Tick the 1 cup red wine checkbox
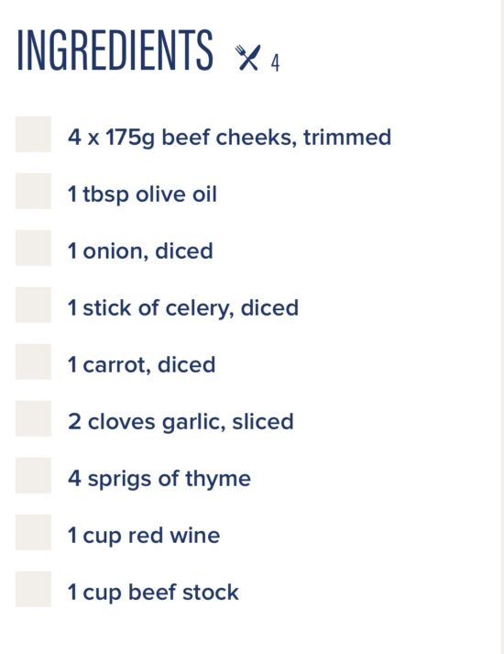The image size is (504, 654). tap(33, 532)
